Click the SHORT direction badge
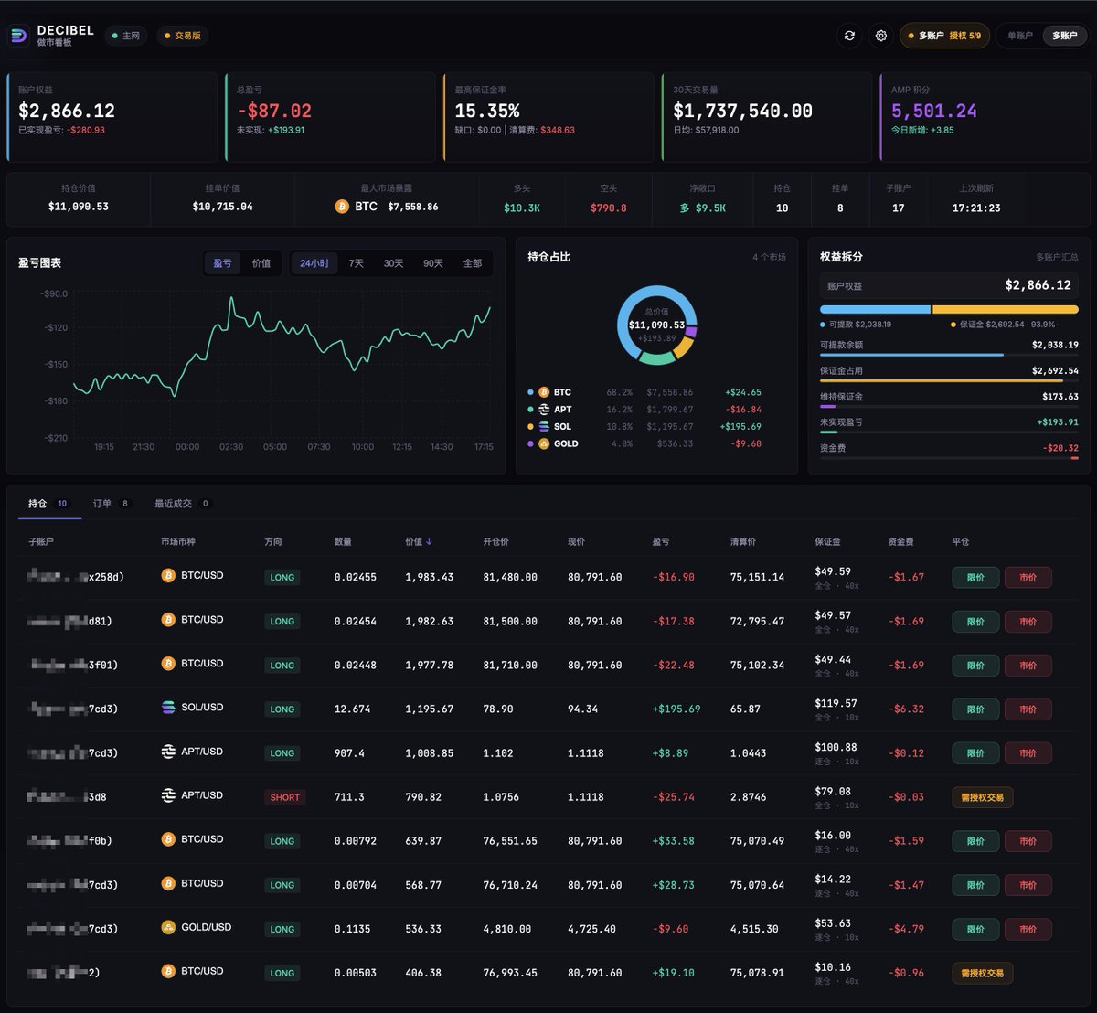The image size is (1097, 1013). 285,797
